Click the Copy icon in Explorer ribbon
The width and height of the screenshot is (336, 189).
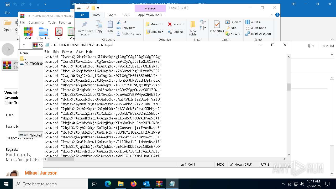(x=99, y=27)
